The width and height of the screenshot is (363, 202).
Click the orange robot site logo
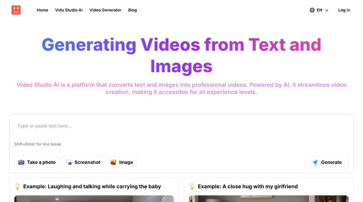click(x=16, y=10)
